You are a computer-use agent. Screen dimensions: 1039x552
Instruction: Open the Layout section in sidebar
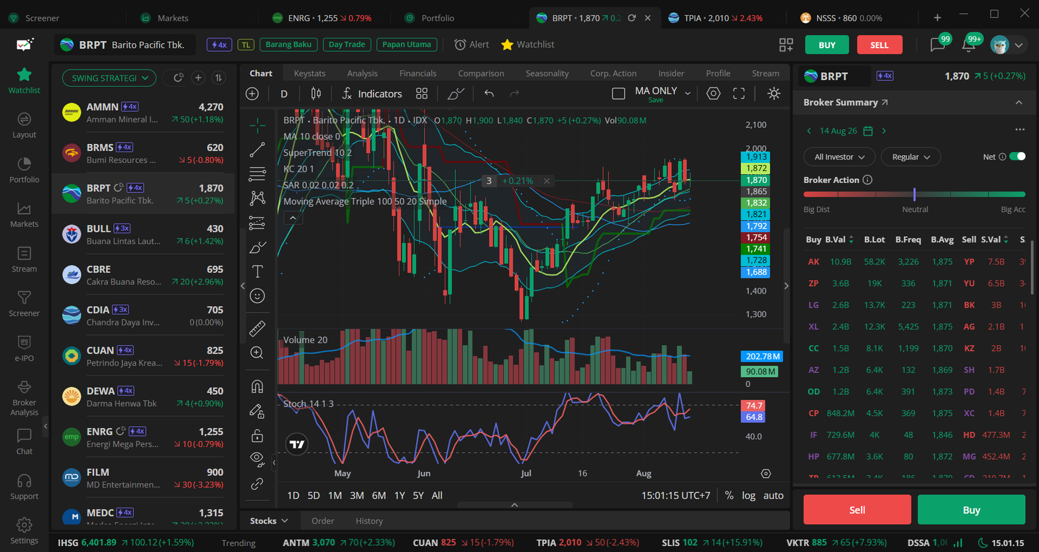point(24,125)
